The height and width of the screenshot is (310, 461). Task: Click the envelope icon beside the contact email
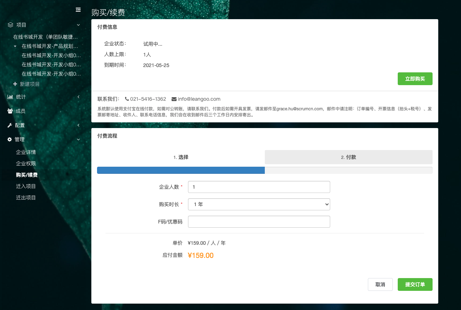[x=174, y=99]
